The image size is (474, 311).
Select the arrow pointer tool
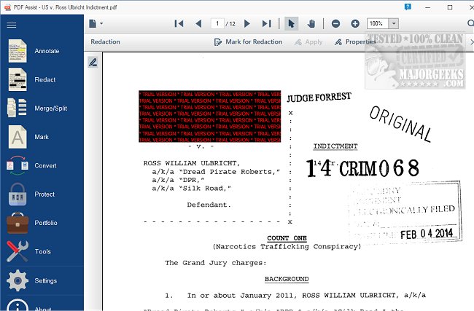pyautogui.click(x=292, y=23)
